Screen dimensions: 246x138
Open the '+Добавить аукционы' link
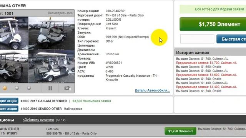(38, 120)
